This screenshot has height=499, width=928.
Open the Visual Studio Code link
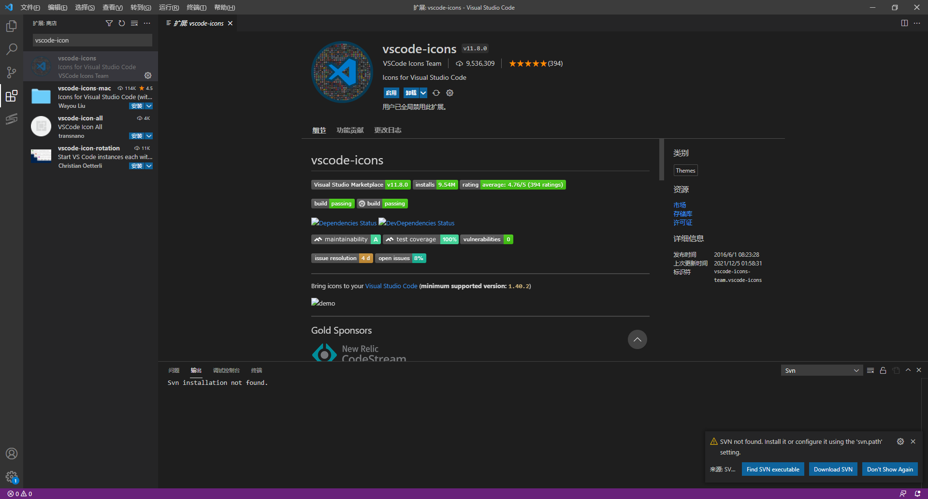(x=391, y=286)
